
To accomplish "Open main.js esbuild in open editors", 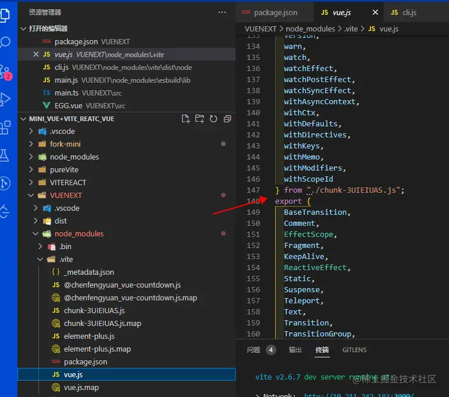I will (126, 80).
